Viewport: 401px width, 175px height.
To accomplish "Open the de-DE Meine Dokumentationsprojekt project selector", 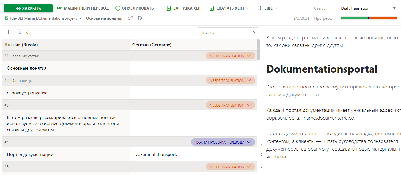I will click(44, 18).
